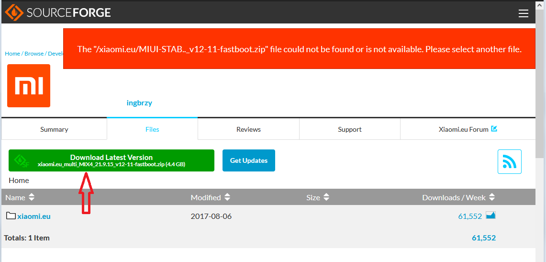Click the total downloads 61,552 value
The width and height of the screenshot is (546, 262).
point(484,238)
